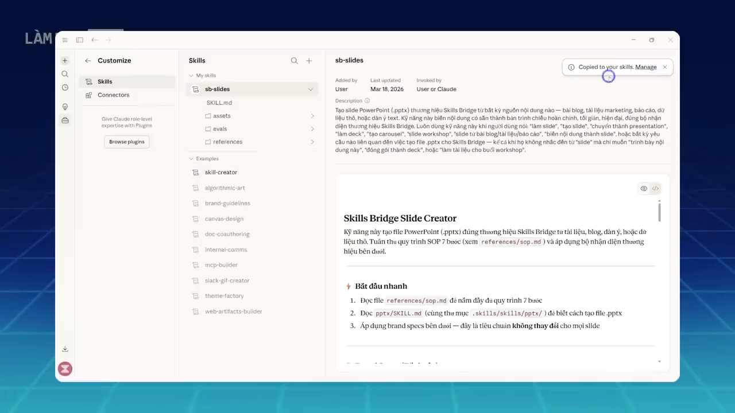Open the theme-factory example skill
Image resolution: width=735 pixels, height=413 pixels.
pos(224,296)
